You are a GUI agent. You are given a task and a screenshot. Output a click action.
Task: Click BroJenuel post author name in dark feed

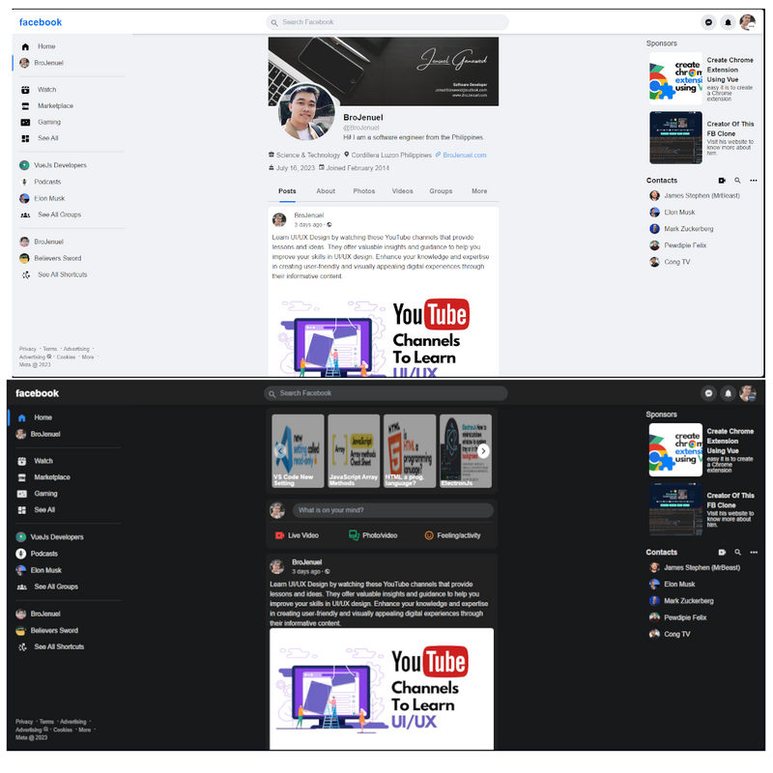[x=306, y=562]
